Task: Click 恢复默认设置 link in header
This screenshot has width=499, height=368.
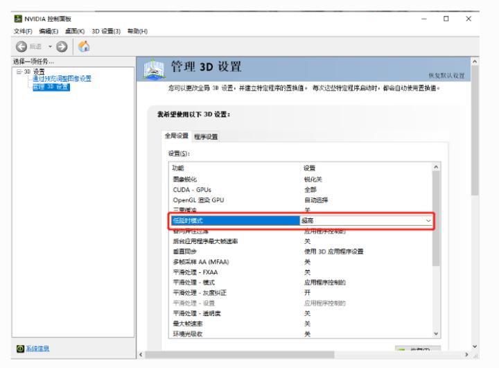Action: pos(446,76)
